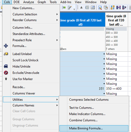The height and width of the screenshot is (132, 131).
Task: Select Text to Columns menu entry
Action: [82, 108]
